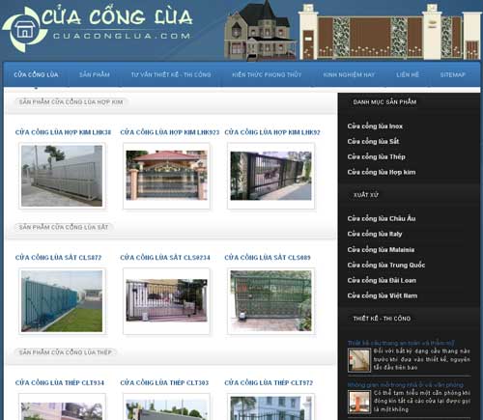Open KIẾN THỨC PHONG THỦY menu item
The height and width of the screenshot is (420, 483).
click(x=267, y=74)
